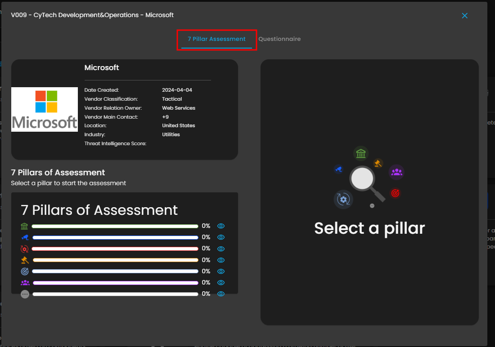Select the green bank pillar icon in the list
Image resolution: width=495 pixels, height=347 pixels.
point(24,226)
